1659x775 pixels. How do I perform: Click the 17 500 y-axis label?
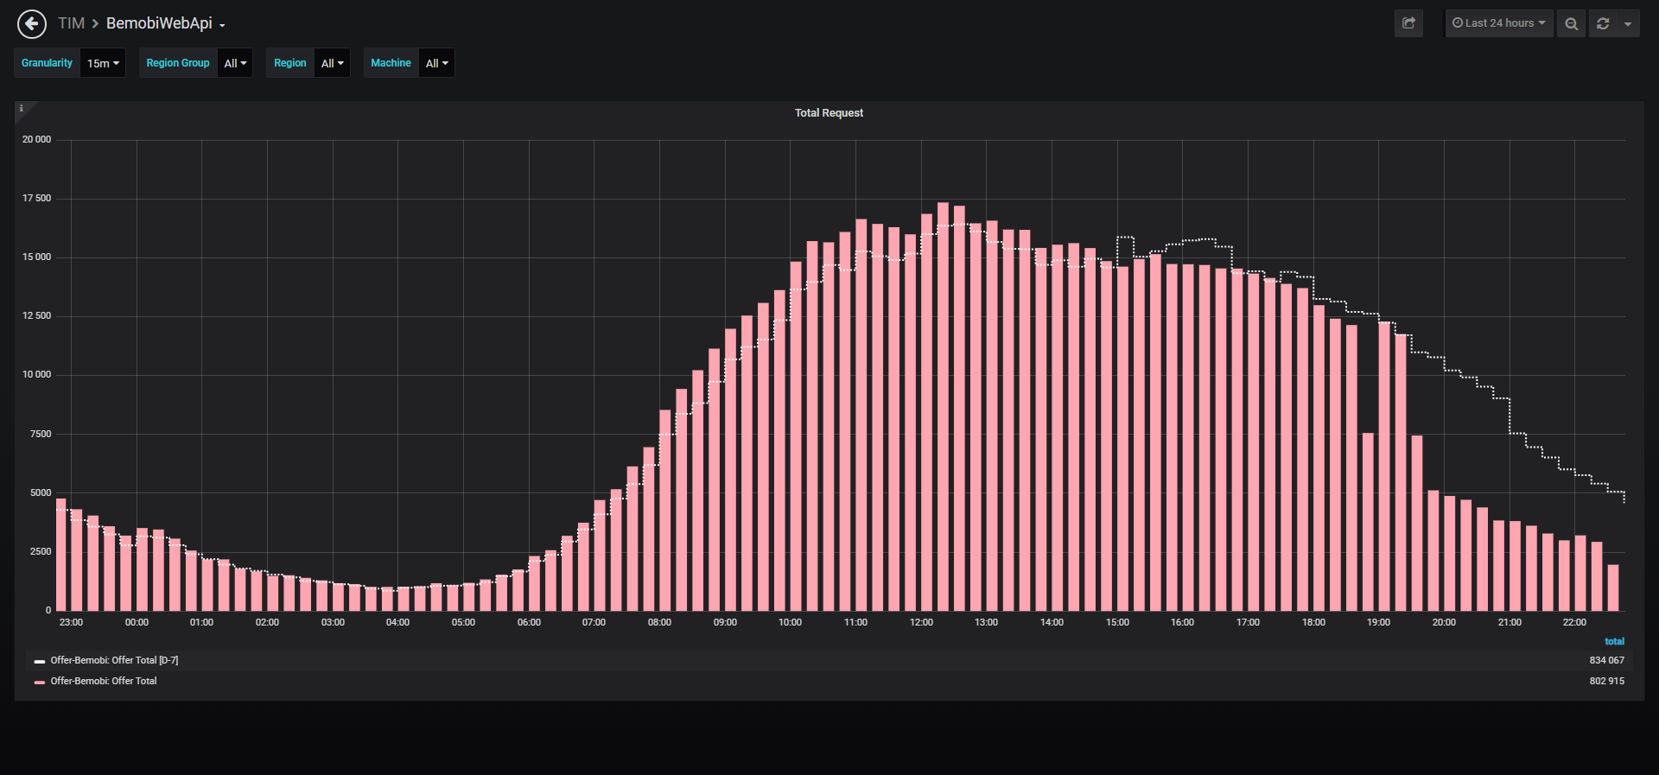36,198
